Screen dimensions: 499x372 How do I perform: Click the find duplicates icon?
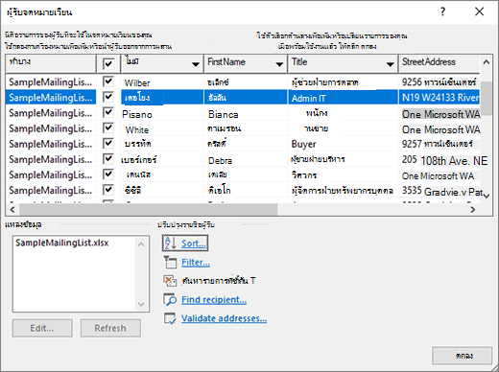[170, 281]
